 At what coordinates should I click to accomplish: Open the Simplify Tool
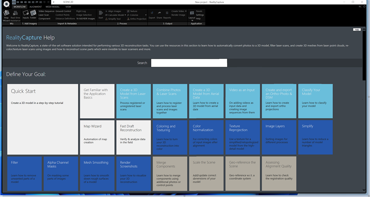click(x=113, y=19)
